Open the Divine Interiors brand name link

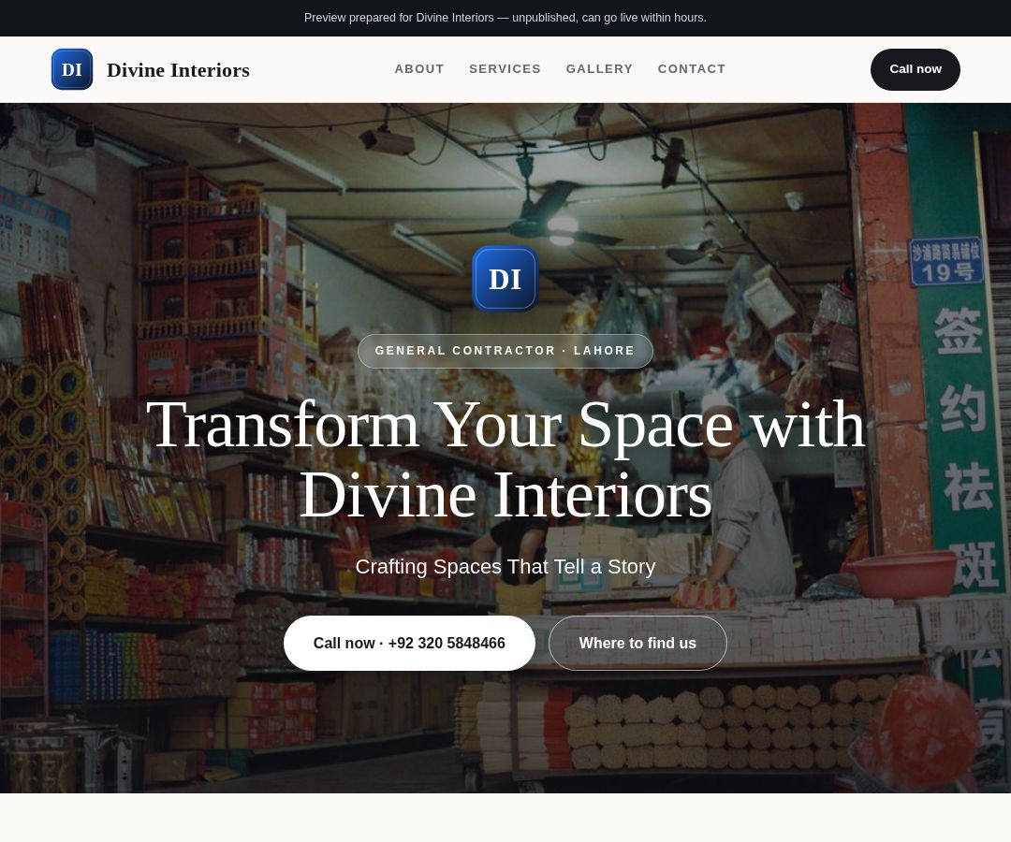178,69
